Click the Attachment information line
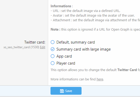Image resolution: width=140 pixels, height=97 pixels. point(95,20)
